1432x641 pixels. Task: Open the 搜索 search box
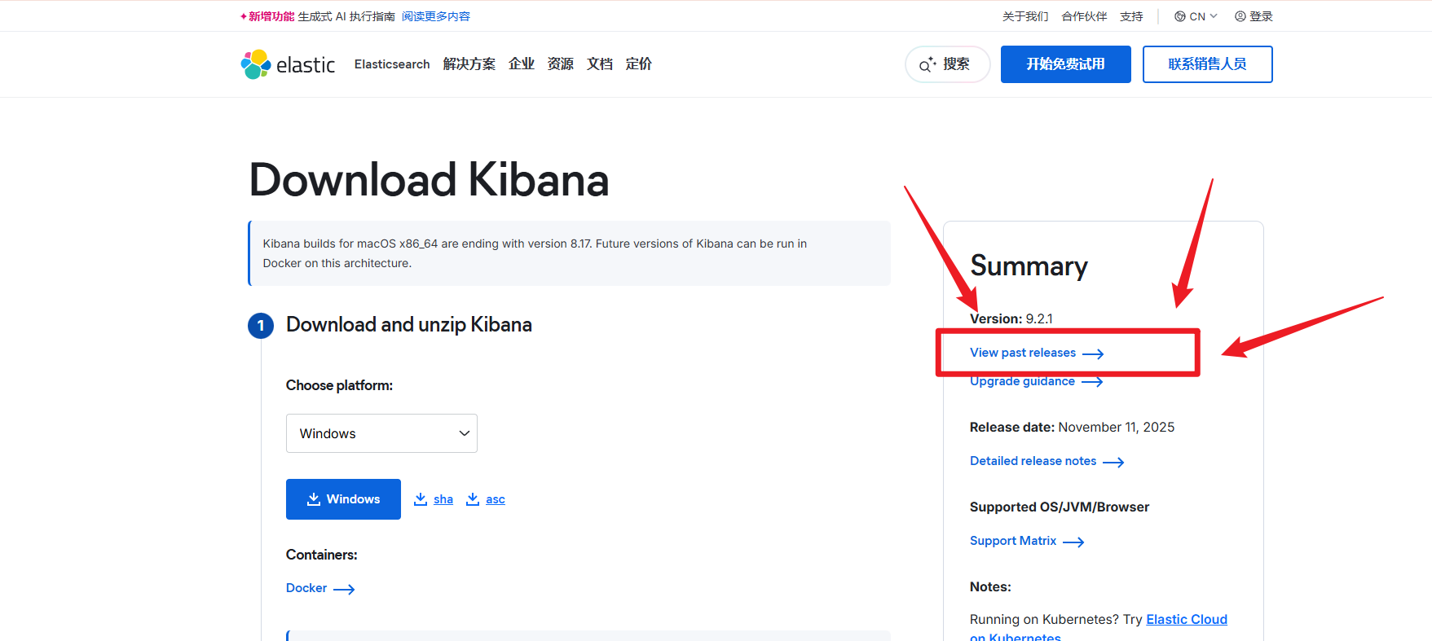pos(948,64)
